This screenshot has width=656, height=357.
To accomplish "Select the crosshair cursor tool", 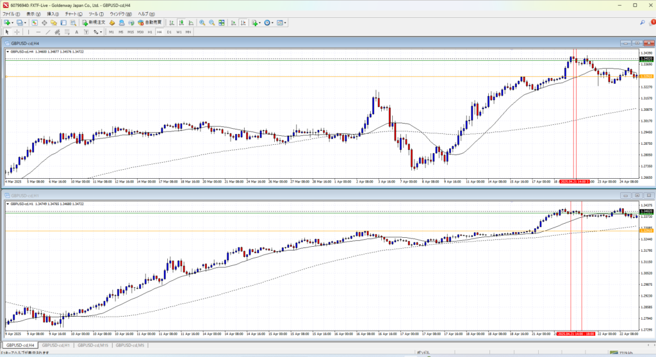I will point(17,31).
